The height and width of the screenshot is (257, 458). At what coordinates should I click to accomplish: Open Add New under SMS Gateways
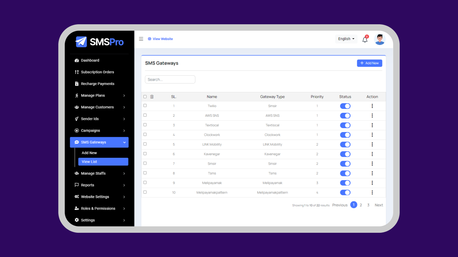point(89,152)
